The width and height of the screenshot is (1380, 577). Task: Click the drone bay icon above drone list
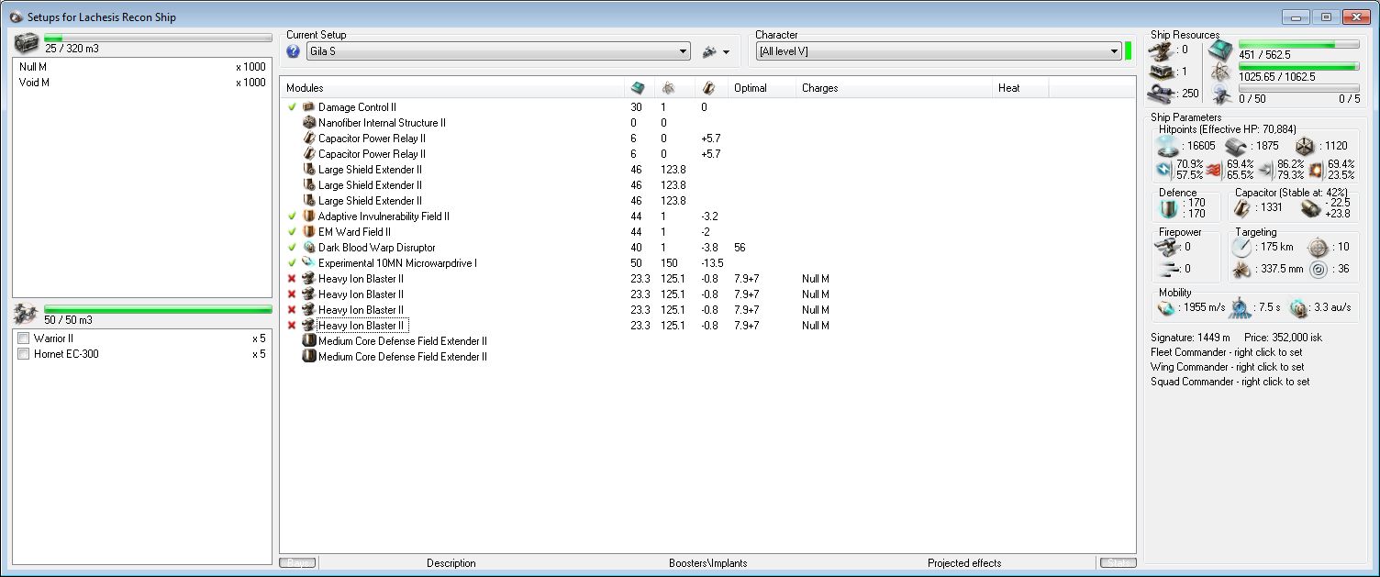27,314
